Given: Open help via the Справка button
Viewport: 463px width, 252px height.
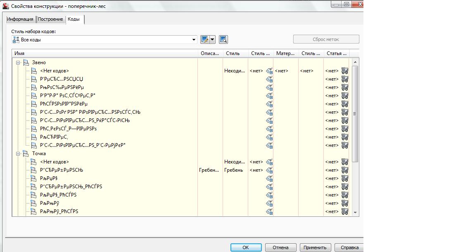Looking at the screenshot, I should pos(349,247).
